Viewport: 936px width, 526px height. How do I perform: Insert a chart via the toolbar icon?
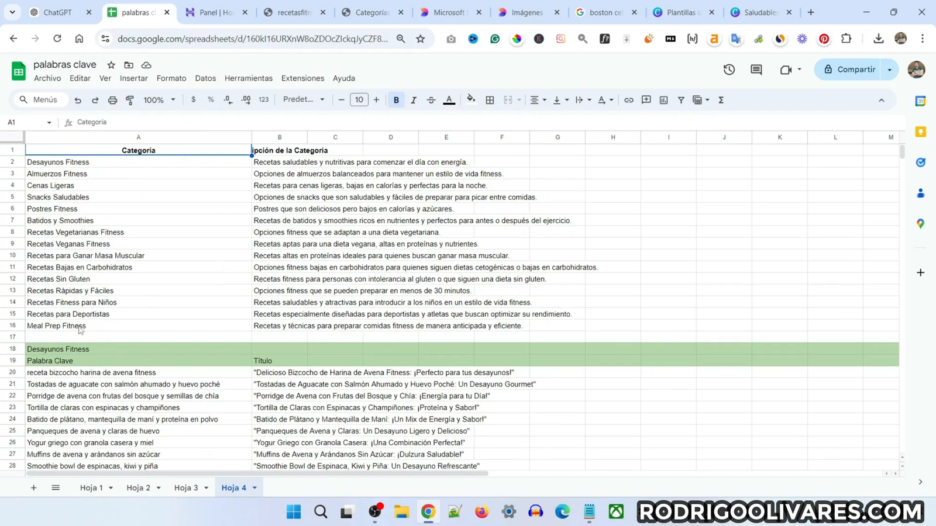point(663,99)
